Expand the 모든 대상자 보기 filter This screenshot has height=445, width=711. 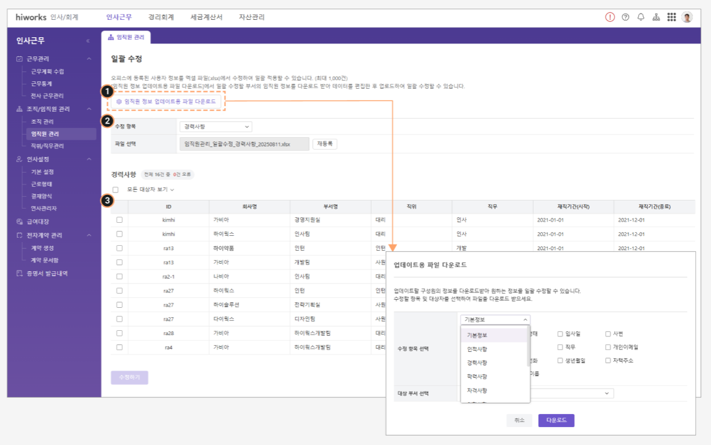pos(151,190)
